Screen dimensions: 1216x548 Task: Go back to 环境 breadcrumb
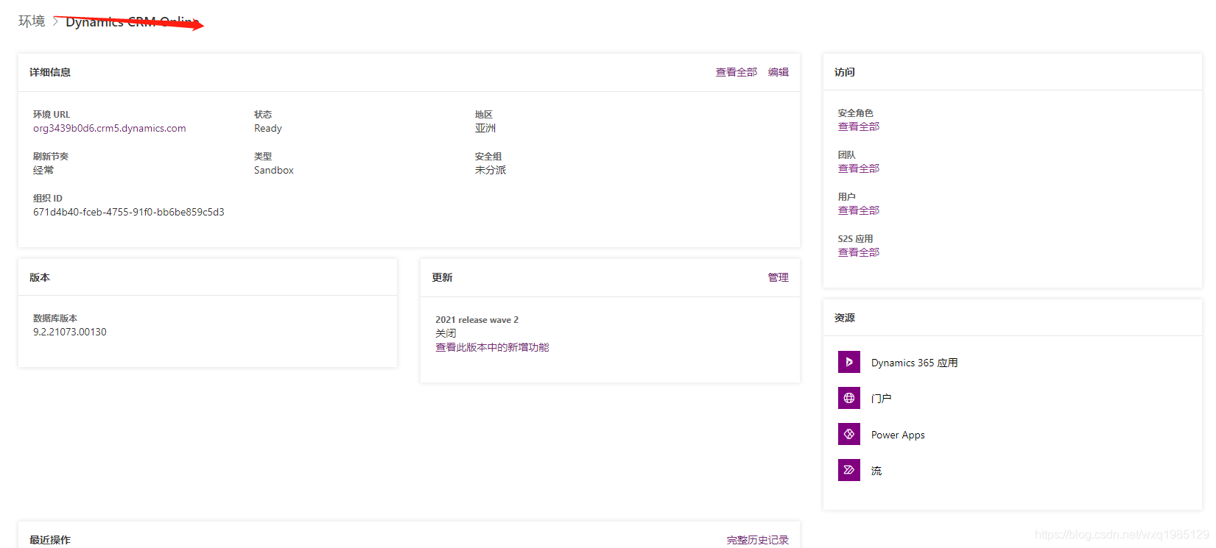click(32, 21)
